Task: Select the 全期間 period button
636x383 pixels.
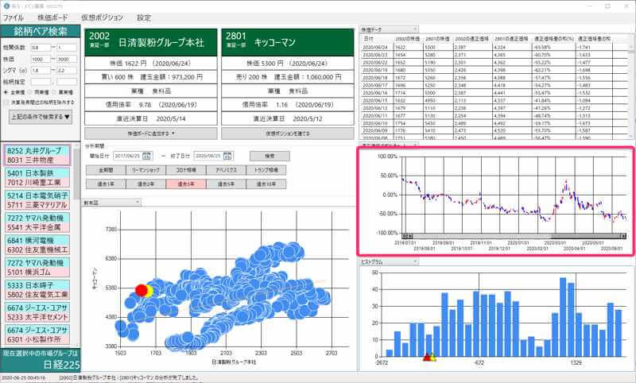Action: coord(106,170)
